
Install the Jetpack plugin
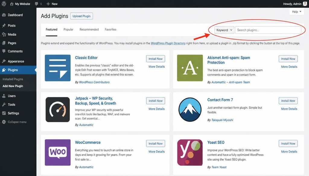pyautogui.click(x=155, y=101)
